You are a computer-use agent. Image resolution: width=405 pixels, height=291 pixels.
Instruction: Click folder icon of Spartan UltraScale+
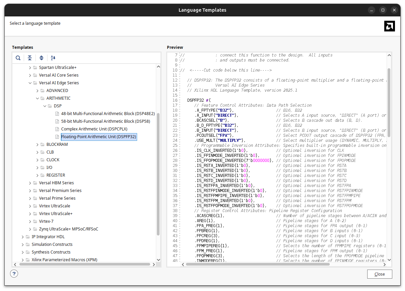point(35,68)
